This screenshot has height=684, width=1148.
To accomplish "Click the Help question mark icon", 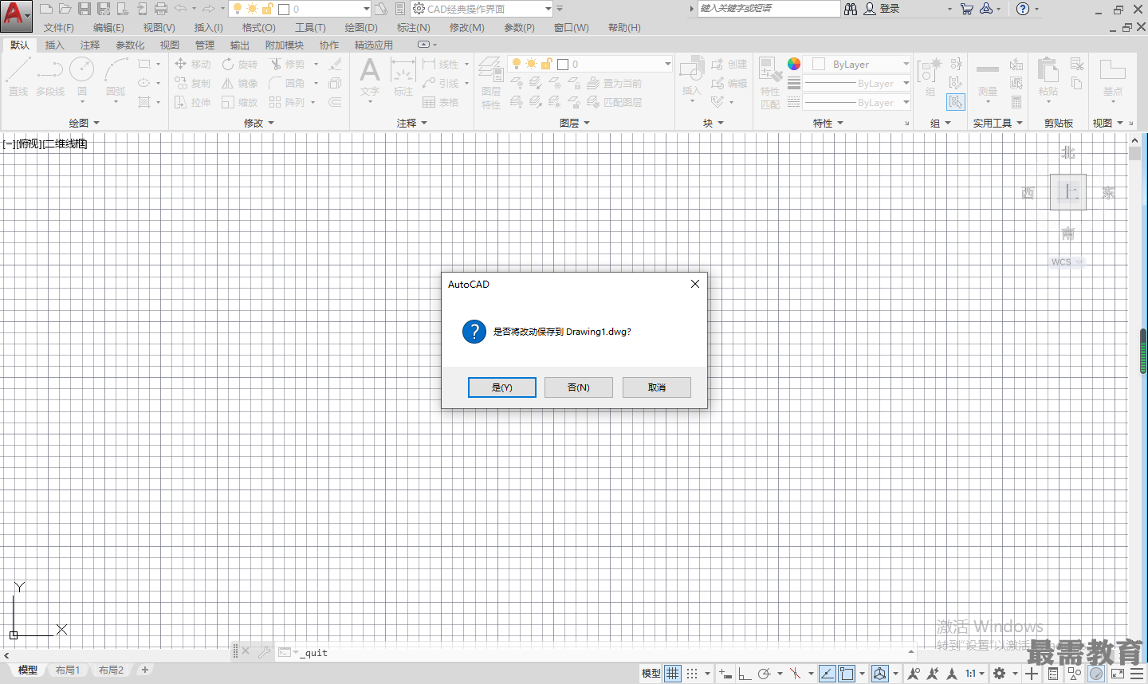I will [x=1023, y=9].
